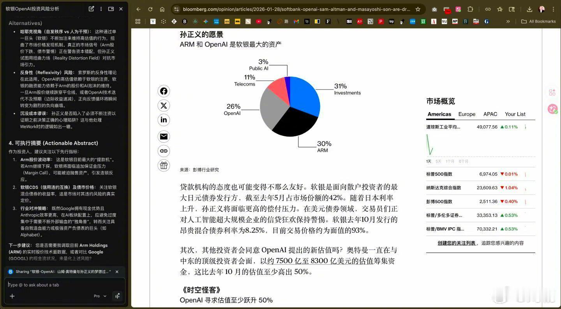Open the tab groups grid icon

[x=138, y=21]
